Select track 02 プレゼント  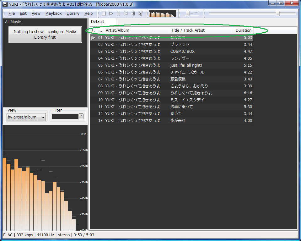pyautogui.click(x=172, y=45)
